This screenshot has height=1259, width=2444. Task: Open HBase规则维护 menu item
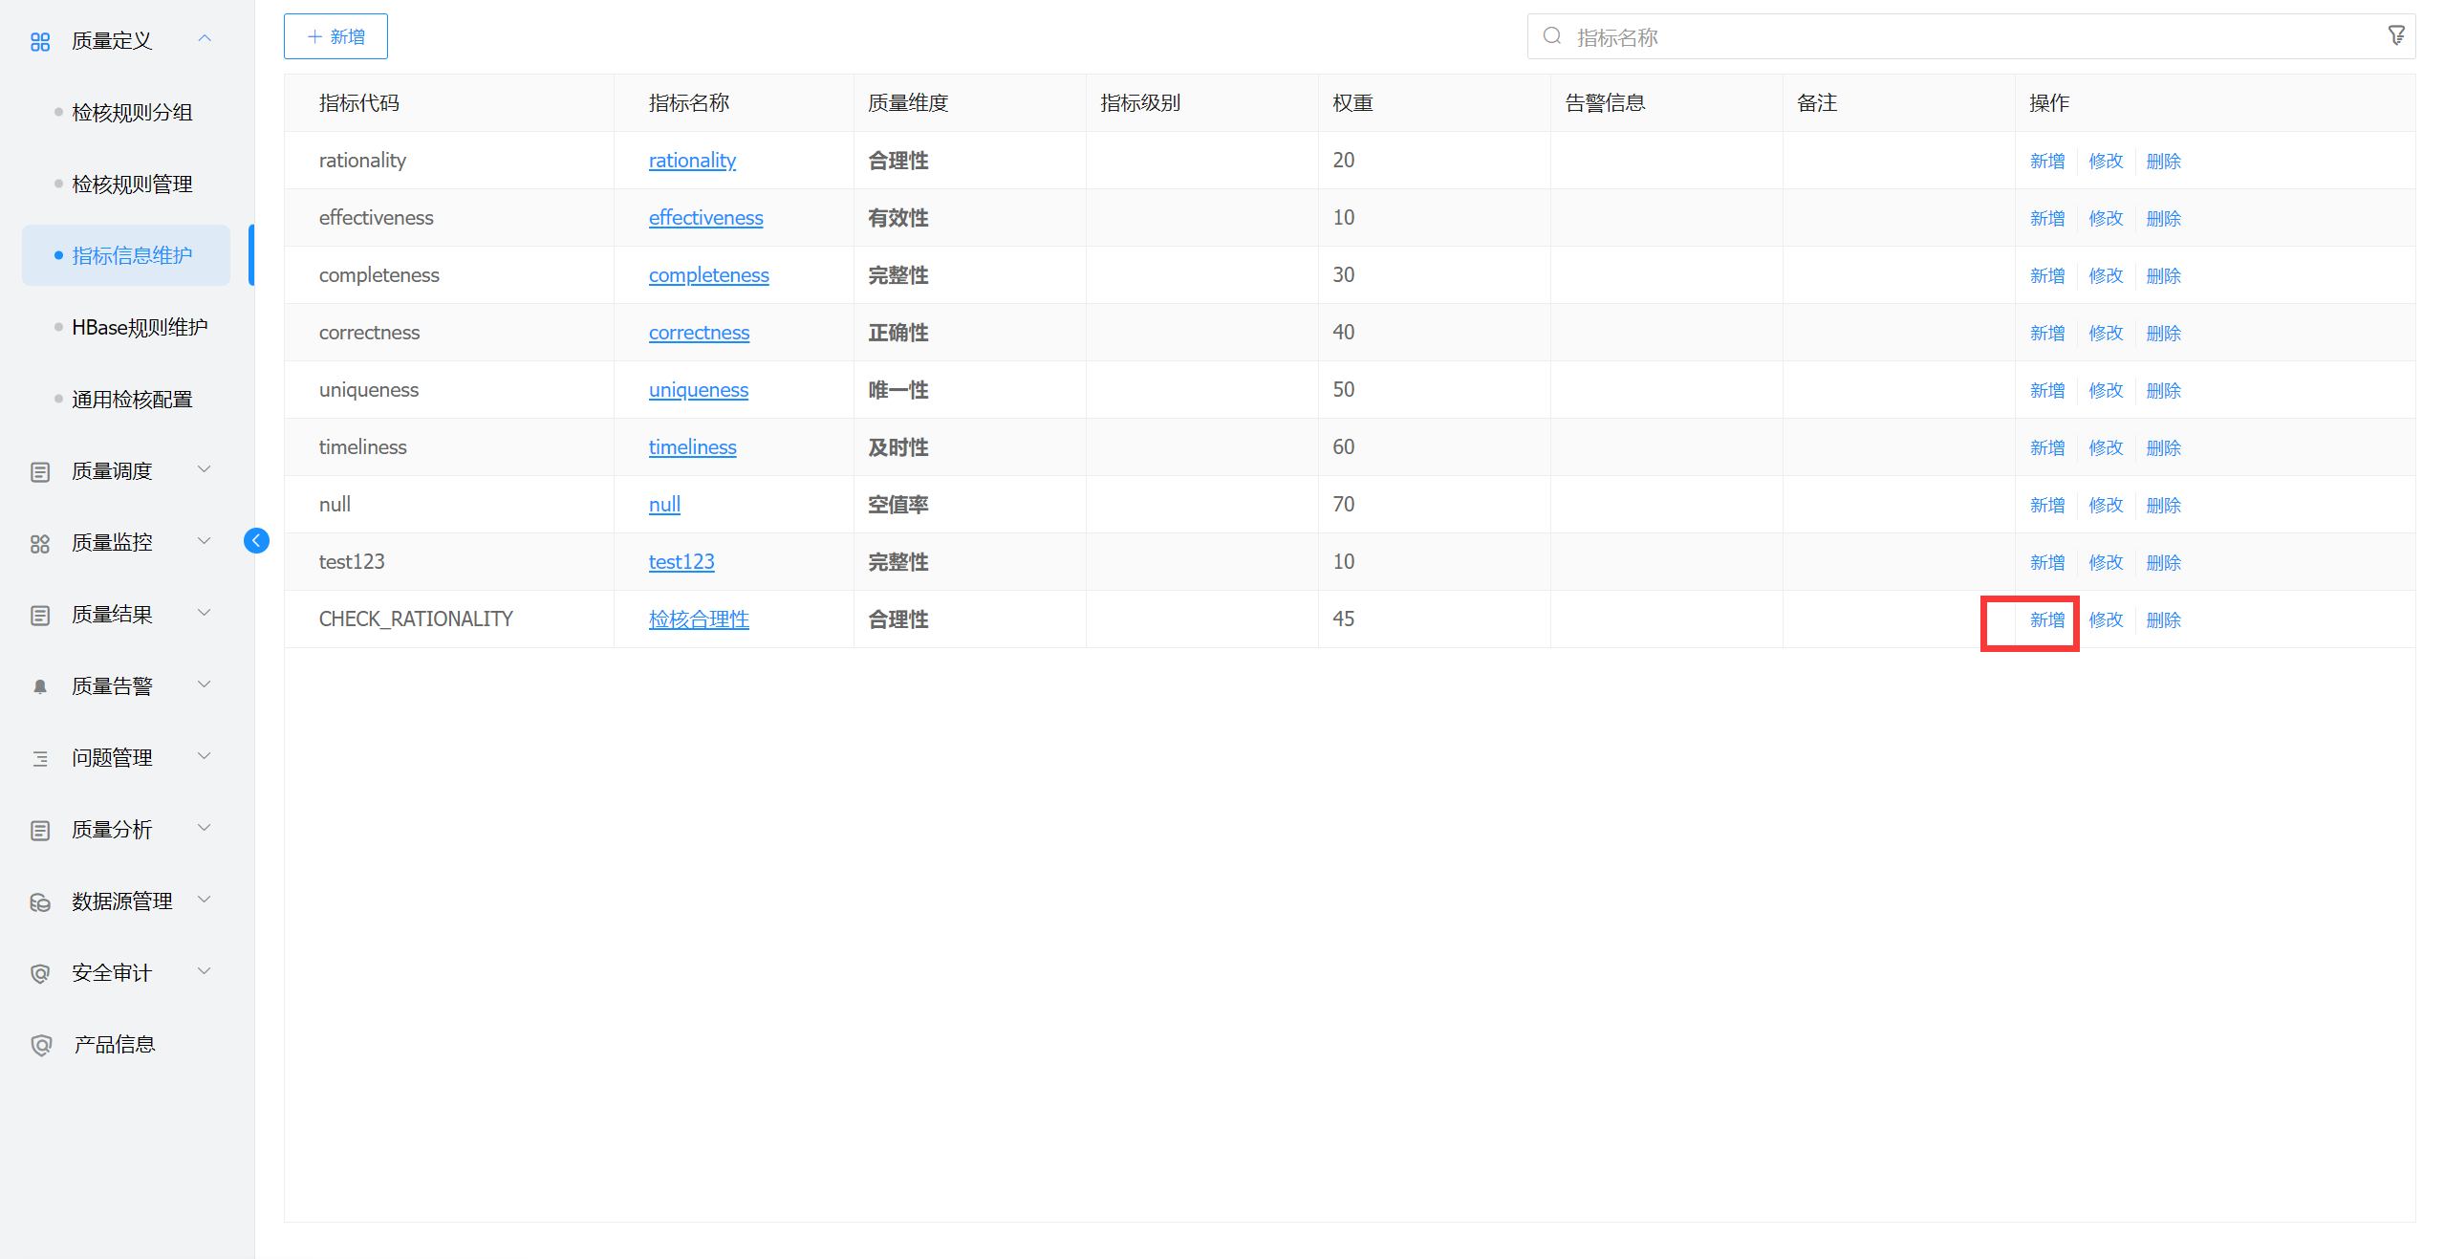(140, 327)
